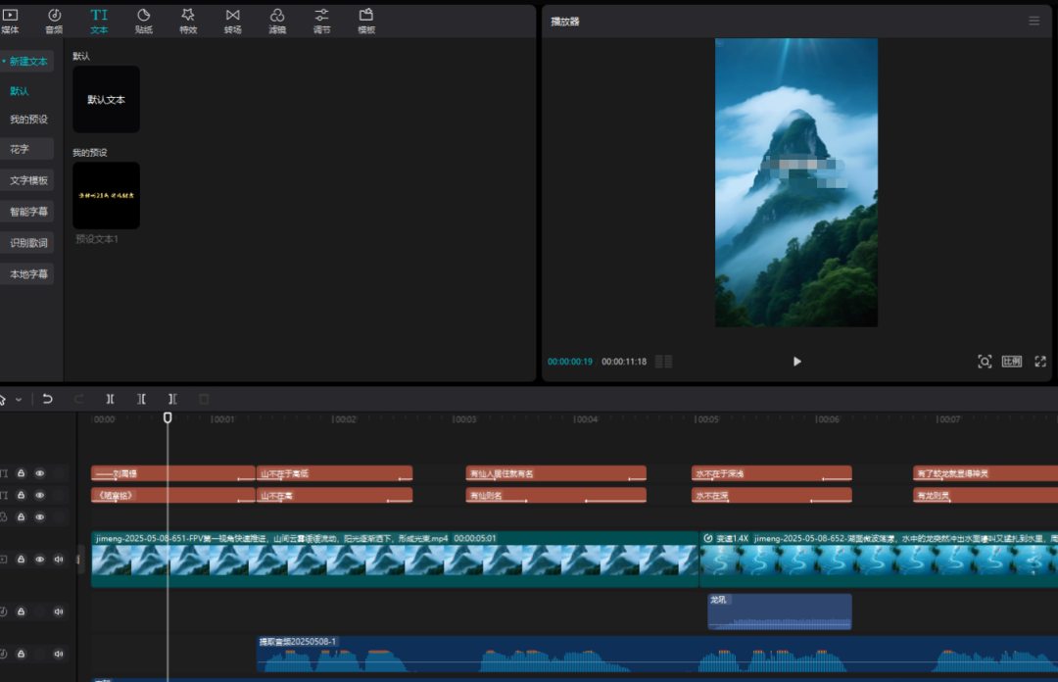
Task: Toggle eye visibility on main video track
Action: (40, 560)
